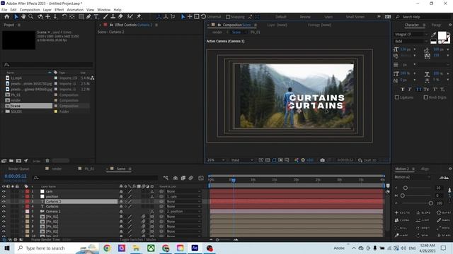
Task: Click the eyedropper in Character panel
Action: coord(433,35)
